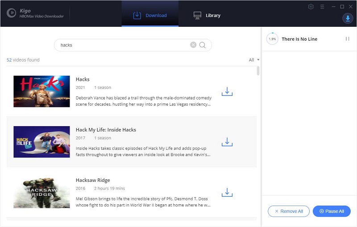Click the magnifier search icon
The height and width of the screenshot is (227, 357).
pos(203,45)
